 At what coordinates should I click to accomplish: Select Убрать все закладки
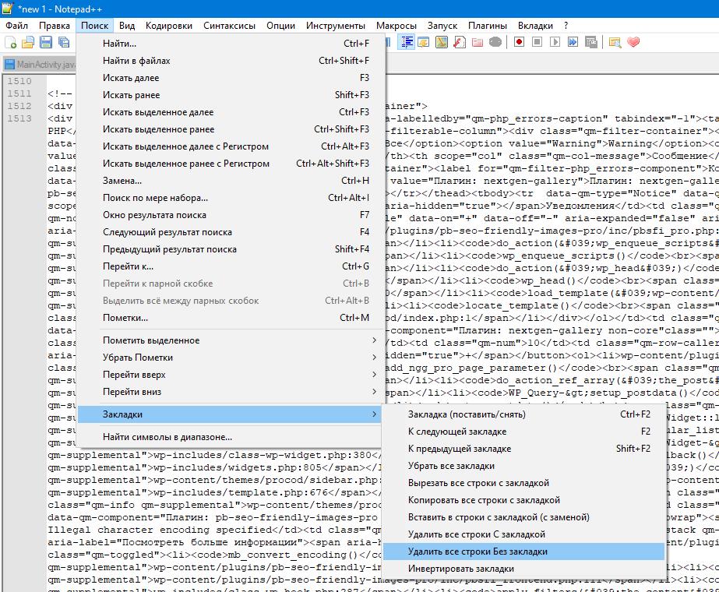[523, 466]
